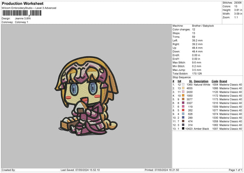Click the Amber Black color swatch
Screen dimensions: 244x173
coord(183,129)
